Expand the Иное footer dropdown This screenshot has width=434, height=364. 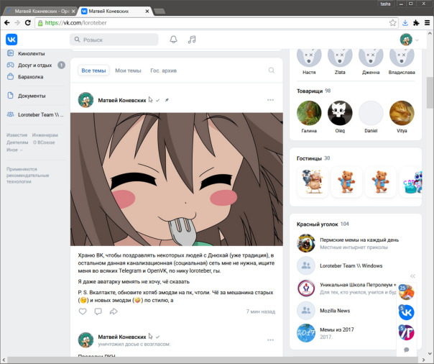14,150
